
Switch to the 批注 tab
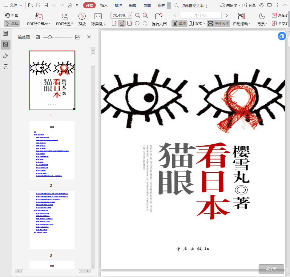(x=118, y=5)
